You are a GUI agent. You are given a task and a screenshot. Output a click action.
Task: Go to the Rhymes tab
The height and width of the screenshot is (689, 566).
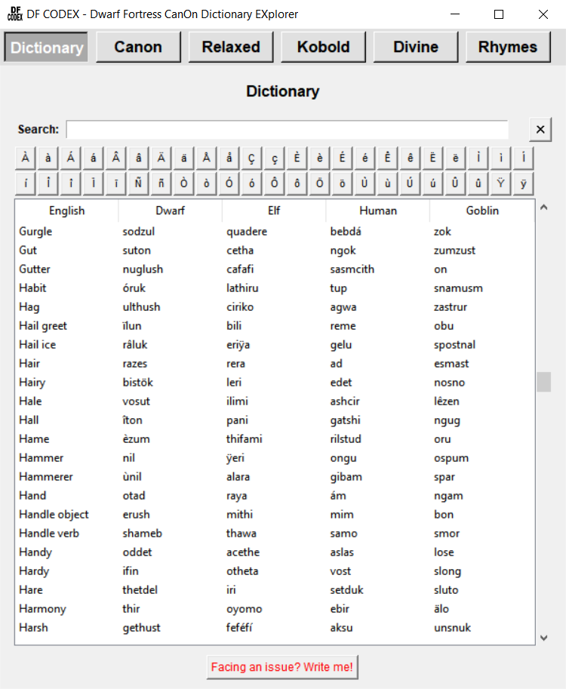click(x=508, y=47)
